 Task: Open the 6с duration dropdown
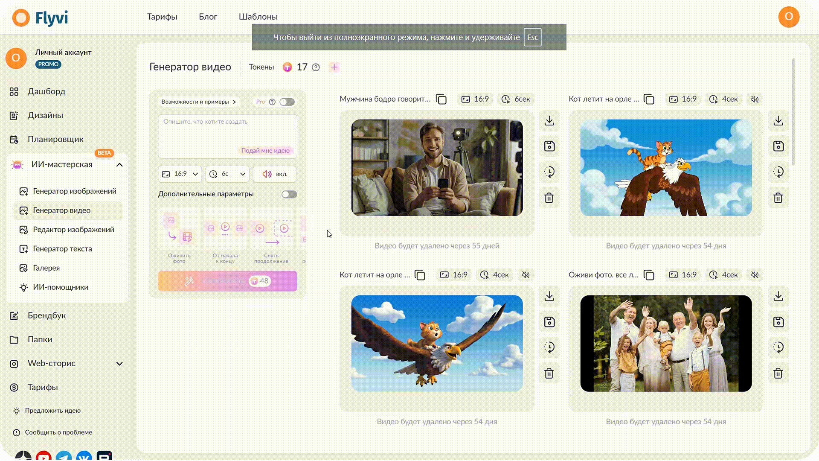point(227,174)
